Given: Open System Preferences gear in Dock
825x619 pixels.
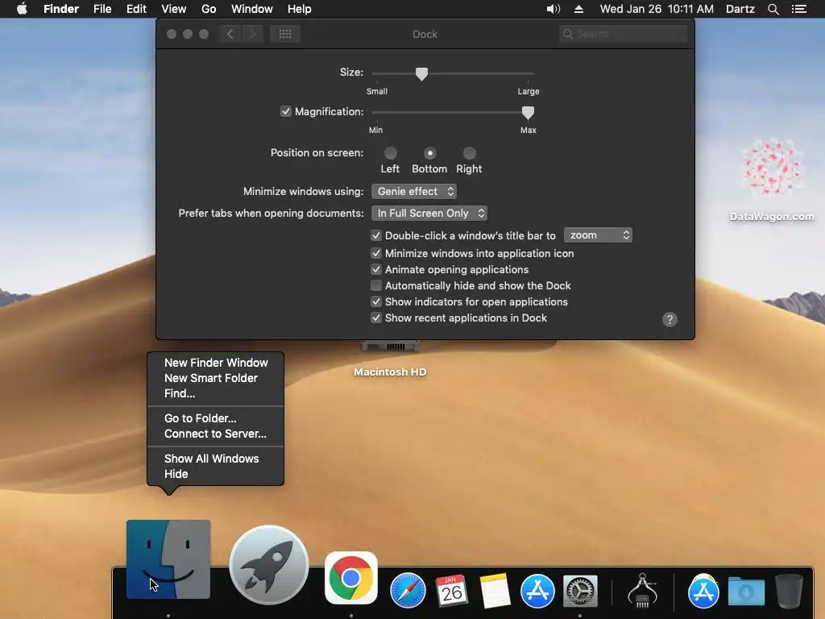Looking at the screenshot, I should [x=580, y=591].
